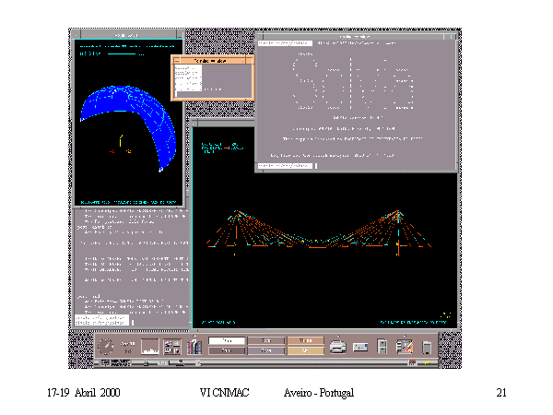Switch to the white highlighted workspace button

tap(227, 340)
